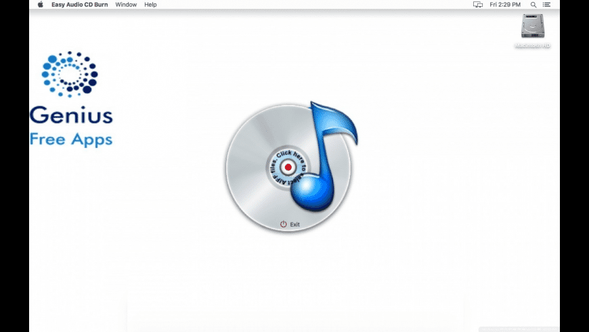Click the red power icon beside Exit
The image size is (589, 332).
pos(283,224)
